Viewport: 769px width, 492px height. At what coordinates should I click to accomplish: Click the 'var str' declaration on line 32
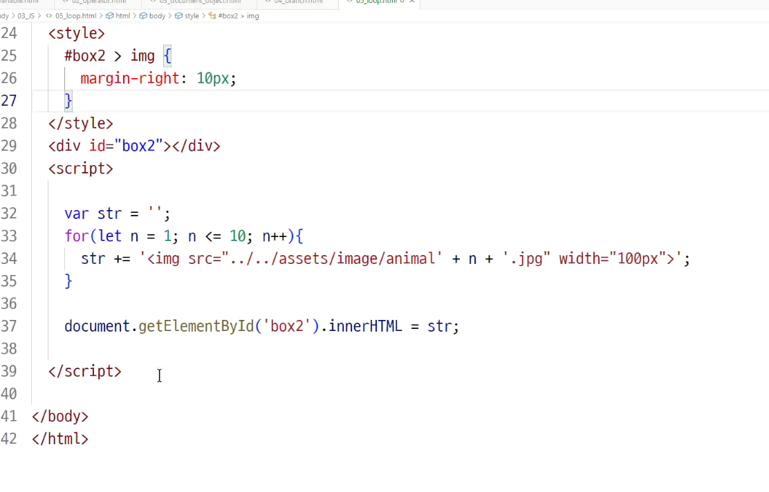point(93,214)
